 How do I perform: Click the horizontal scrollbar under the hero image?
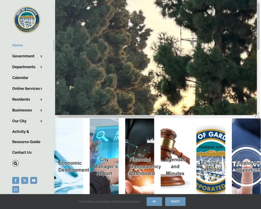pyautogui.click(x=106, y=117)
